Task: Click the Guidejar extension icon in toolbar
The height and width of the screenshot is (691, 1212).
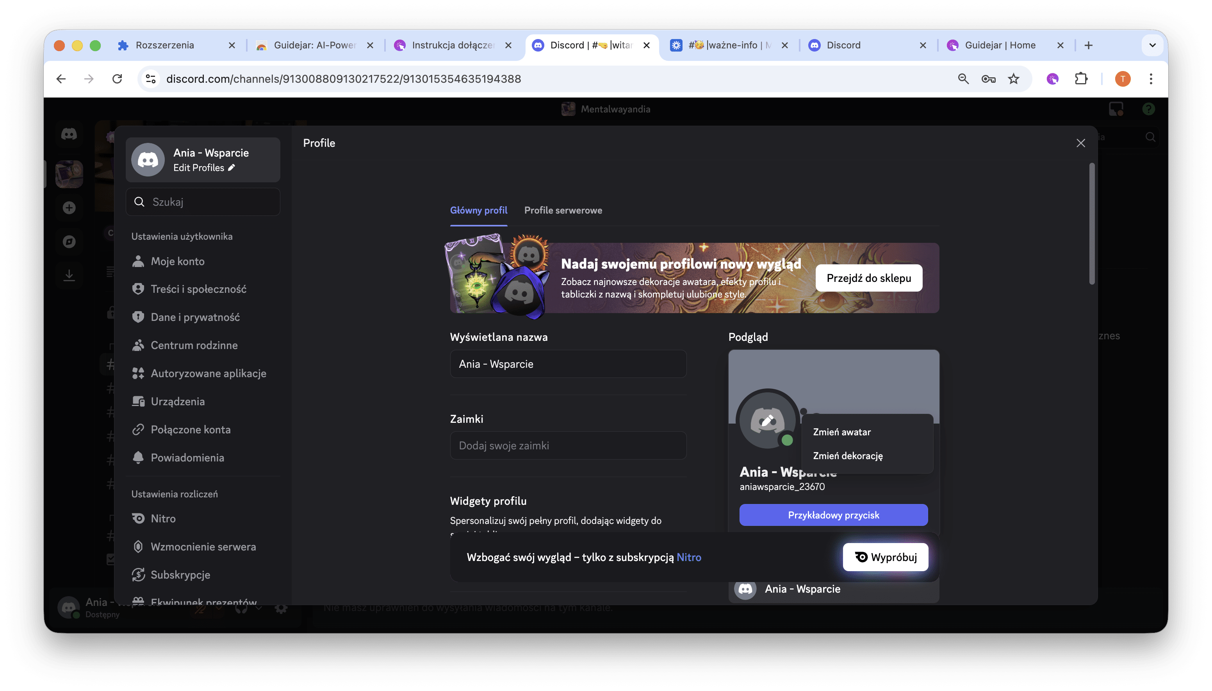Action: point(1053,79)
